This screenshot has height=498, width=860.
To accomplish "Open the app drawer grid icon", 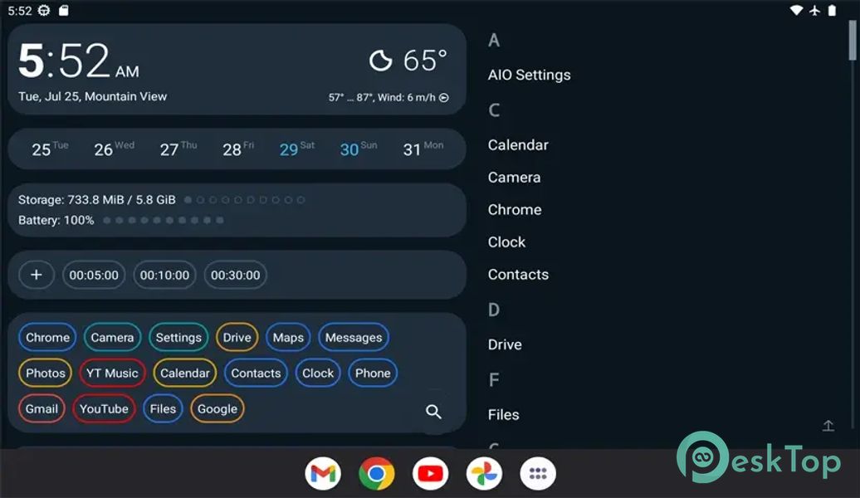I will tap(537, 474).
